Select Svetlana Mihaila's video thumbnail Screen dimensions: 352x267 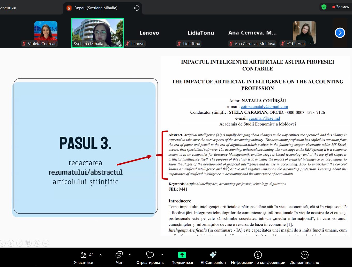pyautogui.click(x=98, y=33)
